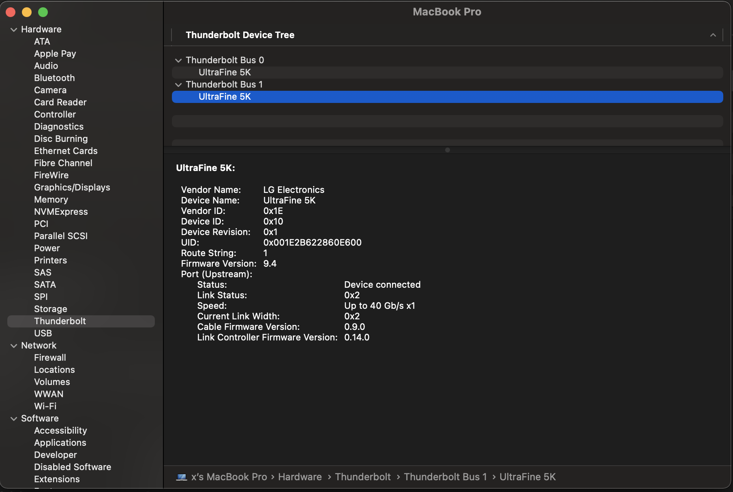The image size is (733, 492).
Task: Select Disabled Software in the sidebar
Action: [73, 467]
